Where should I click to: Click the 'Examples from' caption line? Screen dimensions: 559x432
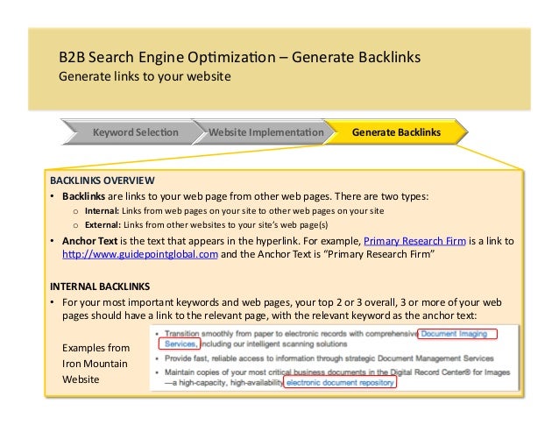(96, 348)
